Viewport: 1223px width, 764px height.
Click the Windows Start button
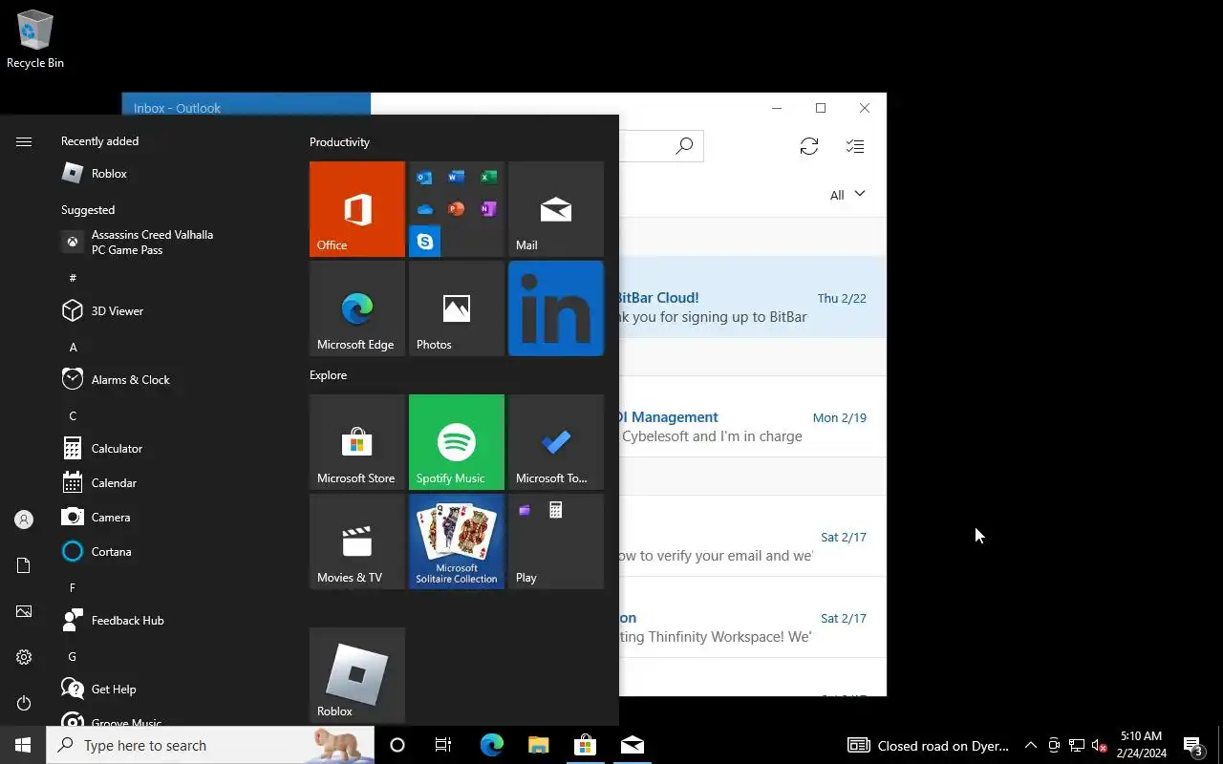tap(23, 745)
